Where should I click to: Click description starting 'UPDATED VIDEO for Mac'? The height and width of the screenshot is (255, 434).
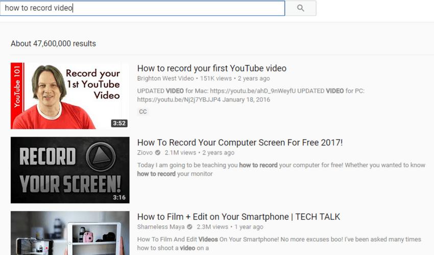(251, 95)
